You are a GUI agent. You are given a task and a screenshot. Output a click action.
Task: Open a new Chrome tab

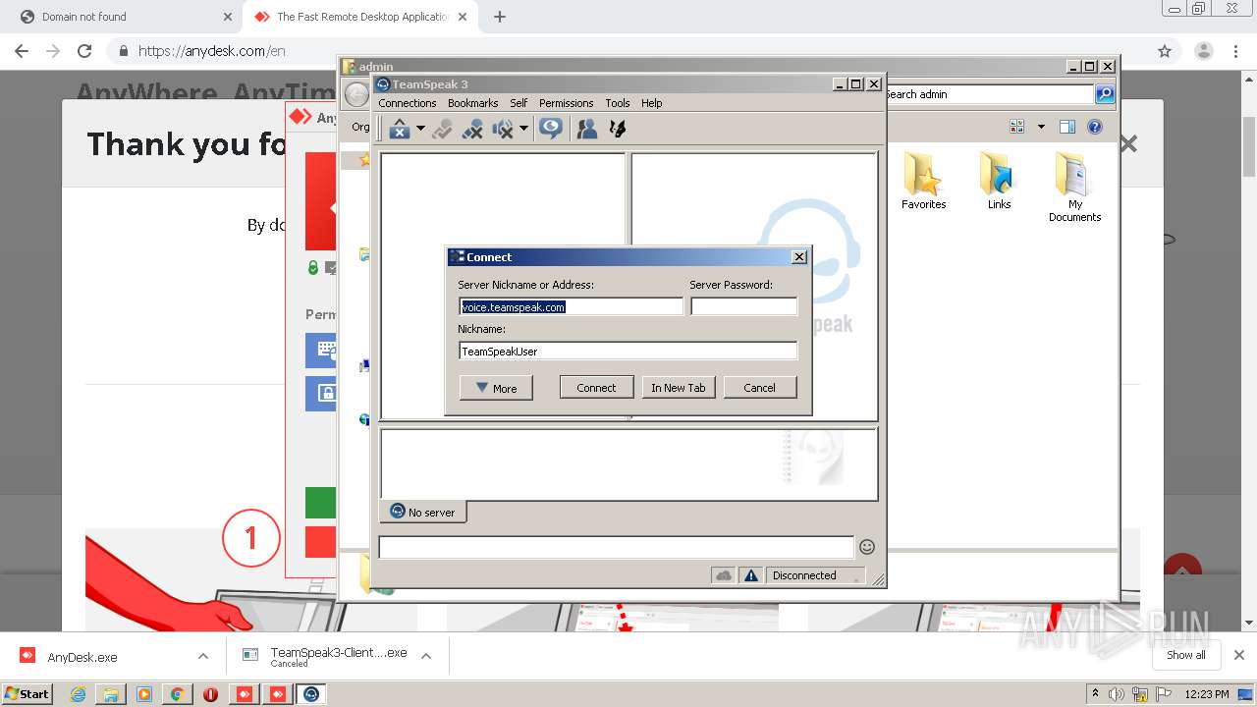click(x=500, y=17)
